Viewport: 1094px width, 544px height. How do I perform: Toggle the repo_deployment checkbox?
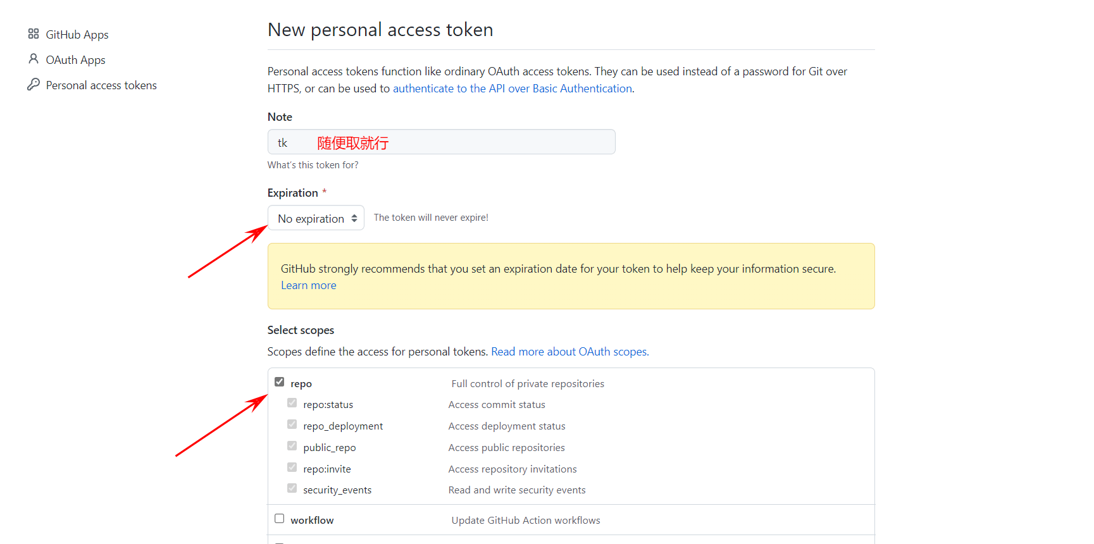(x=292, y=424)
